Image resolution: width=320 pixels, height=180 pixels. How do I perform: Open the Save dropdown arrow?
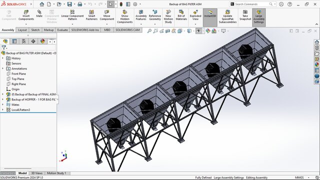click(x=74, y=4)
